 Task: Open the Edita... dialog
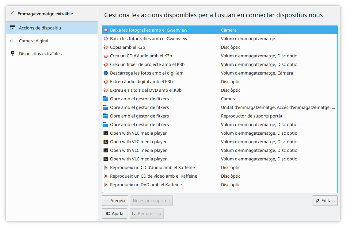[x=325, y=201]
